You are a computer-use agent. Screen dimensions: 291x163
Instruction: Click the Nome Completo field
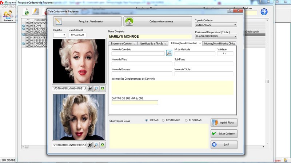[150, 37]
